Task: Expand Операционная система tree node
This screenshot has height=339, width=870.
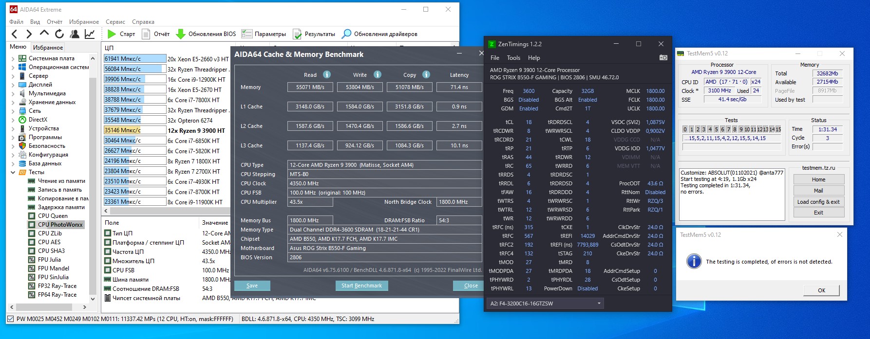Action: pos(13,67)
